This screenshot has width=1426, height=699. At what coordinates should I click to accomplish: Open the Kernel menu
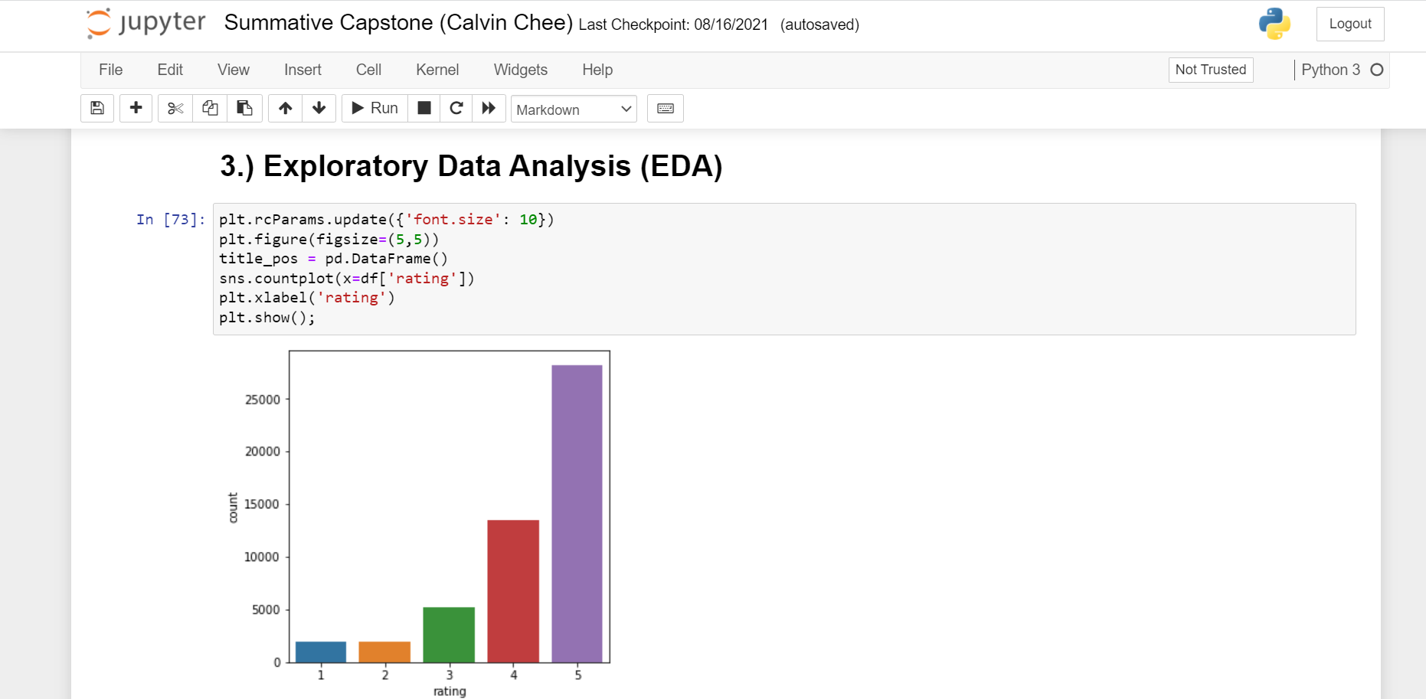(x=437, y=70)
